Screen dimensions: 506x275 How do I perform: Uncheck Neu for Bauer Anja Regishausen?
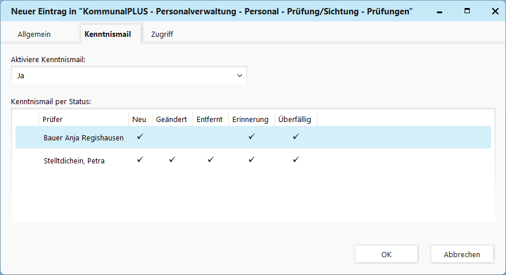click(140, 137)
